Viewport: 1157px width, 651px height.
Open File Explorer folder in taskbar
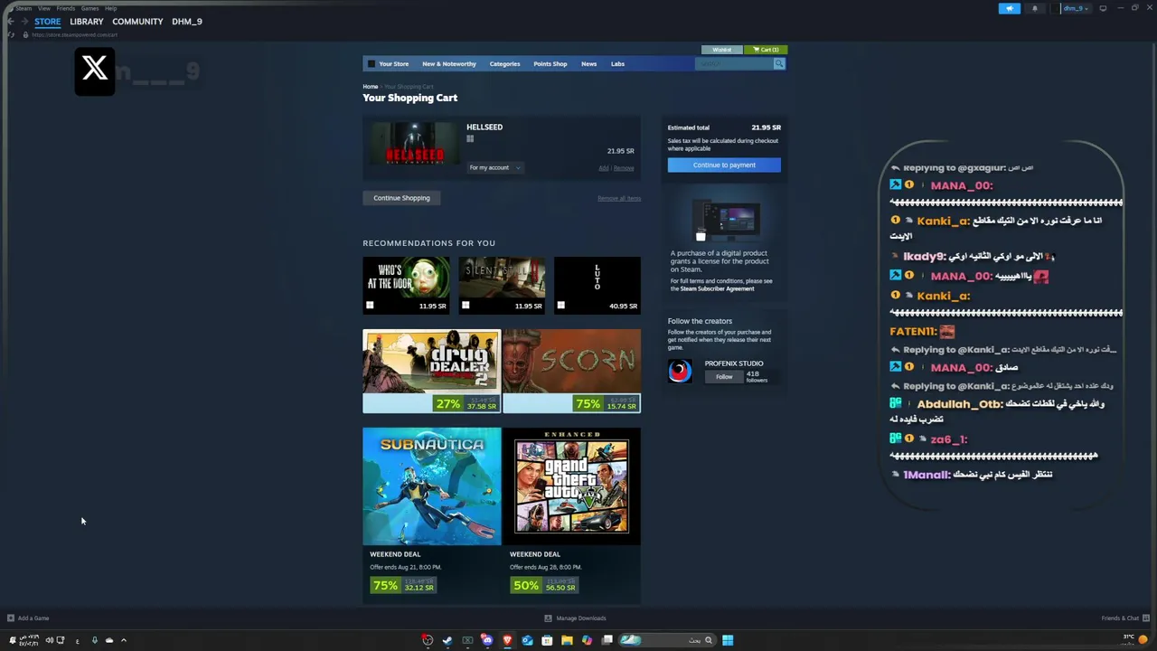[x=567, y=640]
